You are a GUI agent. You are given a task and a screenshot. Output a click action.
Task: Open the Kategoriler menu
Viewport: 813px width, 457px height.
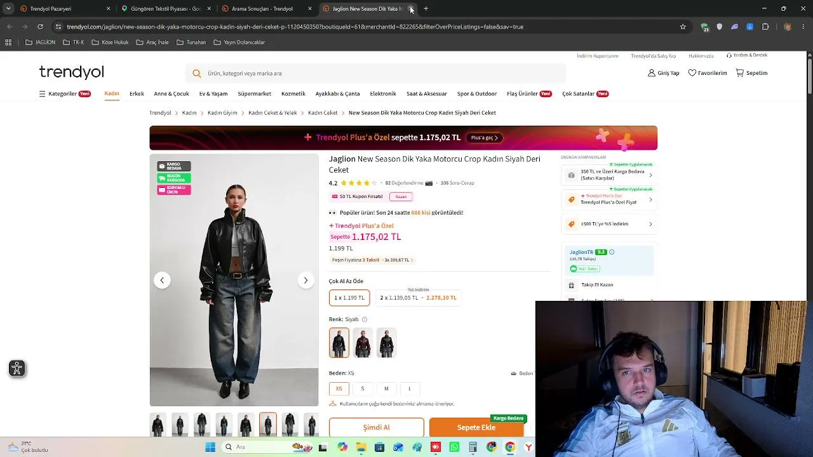coord(65,94)
